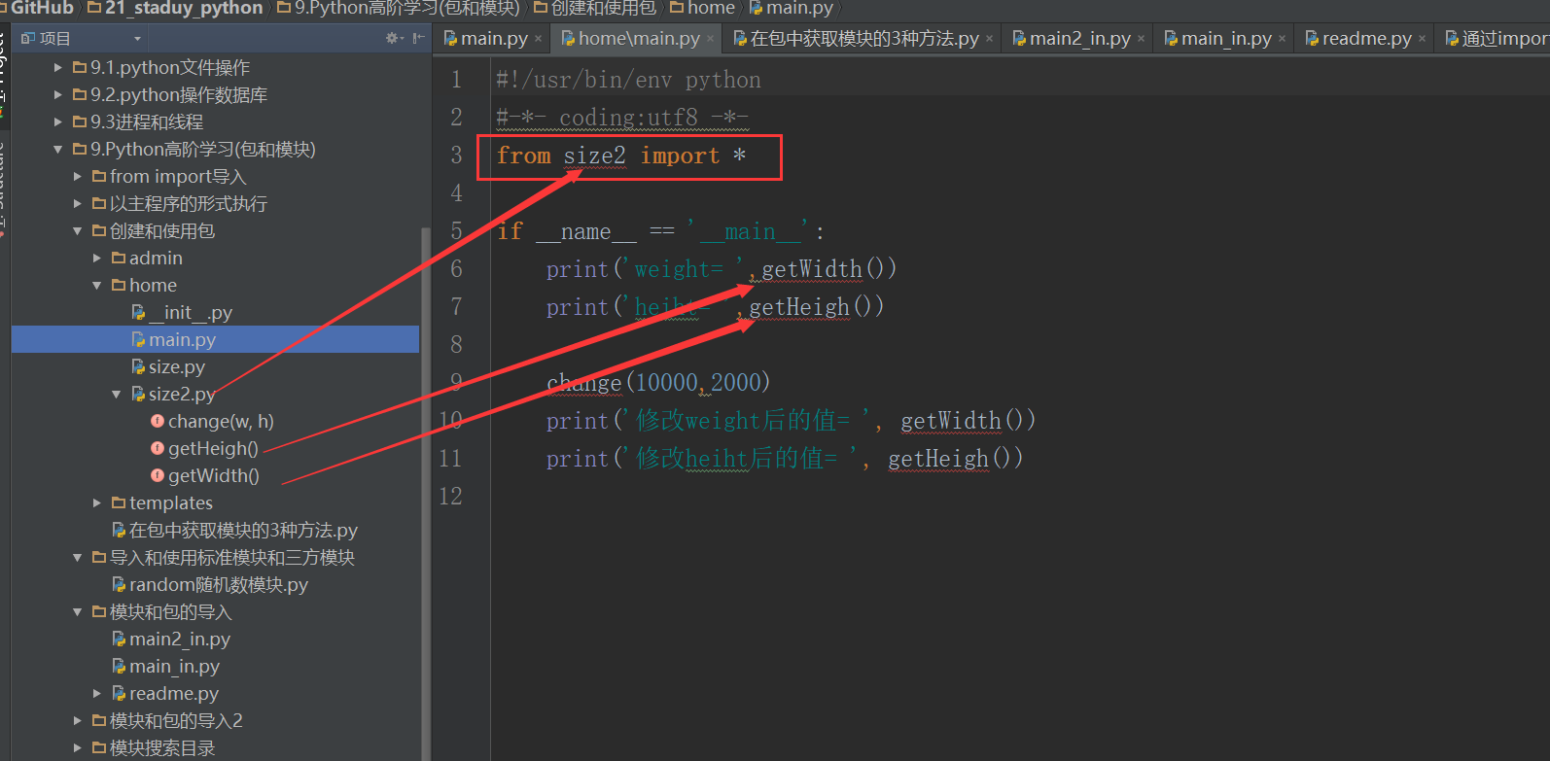Expand the 9.2.python操作数据库 folder
Viewport: 1550px width, 761px height.
click(x=57, y=95)
